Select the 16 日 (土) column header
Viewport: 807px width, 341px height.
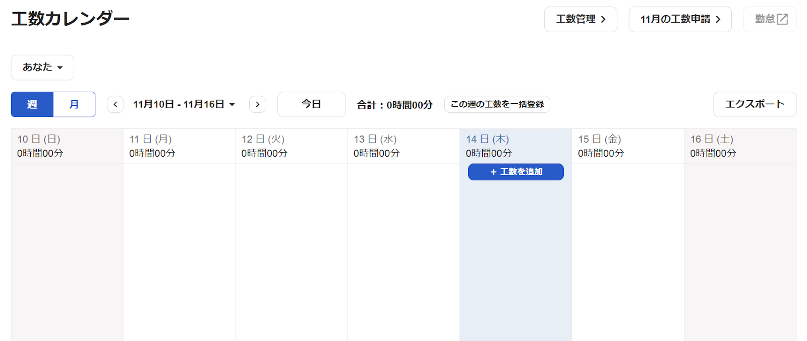click(x=740, y=146)
